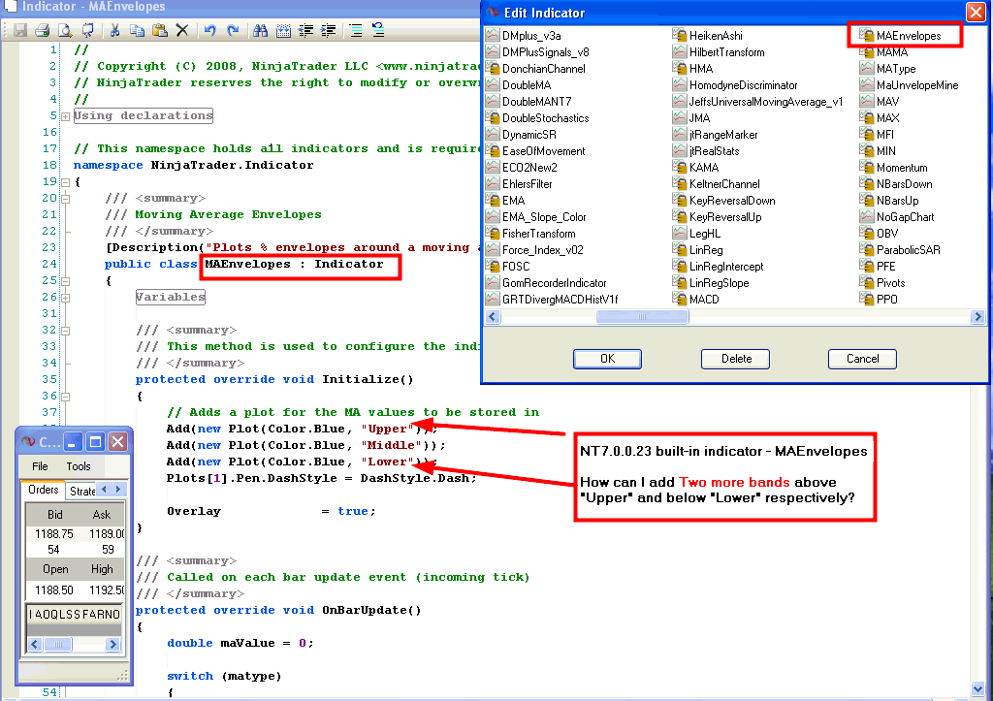
Task: Confirm with the OK button
Action: [x=607, y=359]
